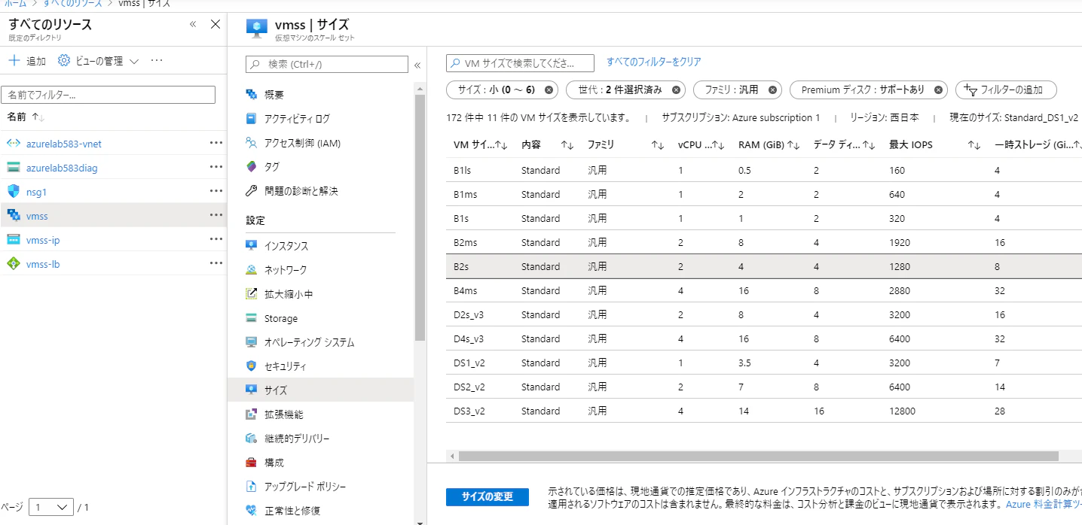The width and height of the screenshot is (1082, 525).
Task: Click the タグ tag icon
Action: pos(252,167)
